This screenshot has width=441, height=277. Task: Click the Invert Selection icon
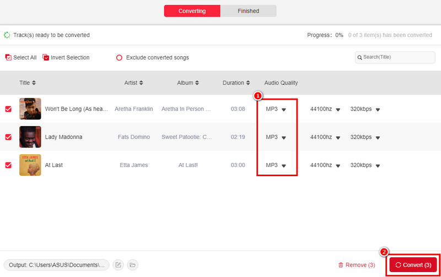[x=46, y=57]
